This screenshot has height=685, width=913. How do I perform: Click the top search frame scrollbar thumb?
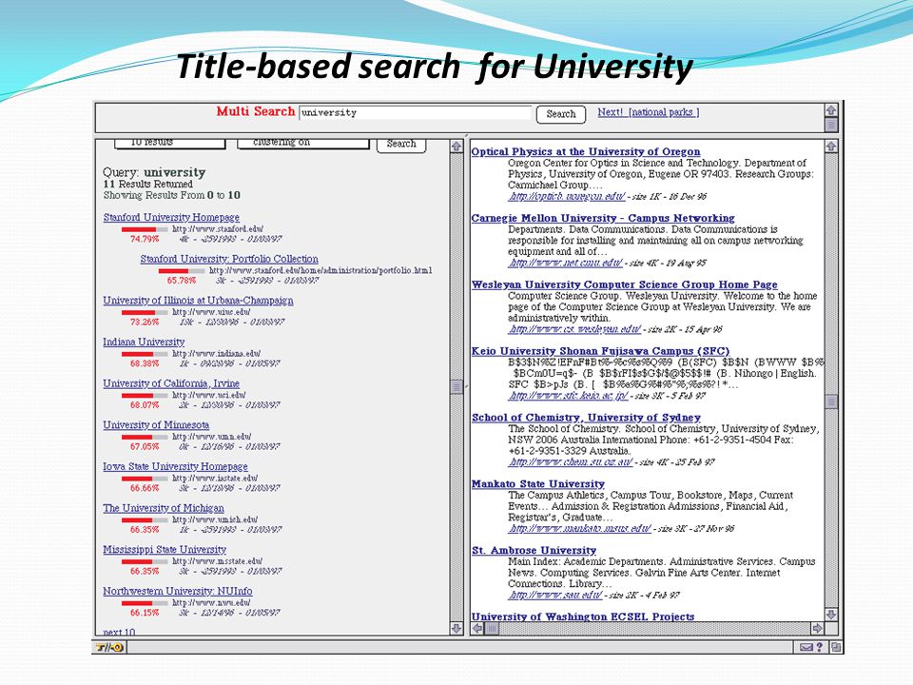pyautogui.click(x=831, y=125)
